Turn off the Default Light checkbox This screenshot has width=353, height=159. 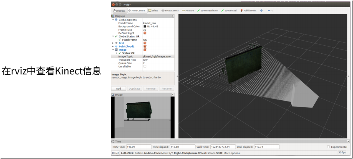(x=145, y=33)
